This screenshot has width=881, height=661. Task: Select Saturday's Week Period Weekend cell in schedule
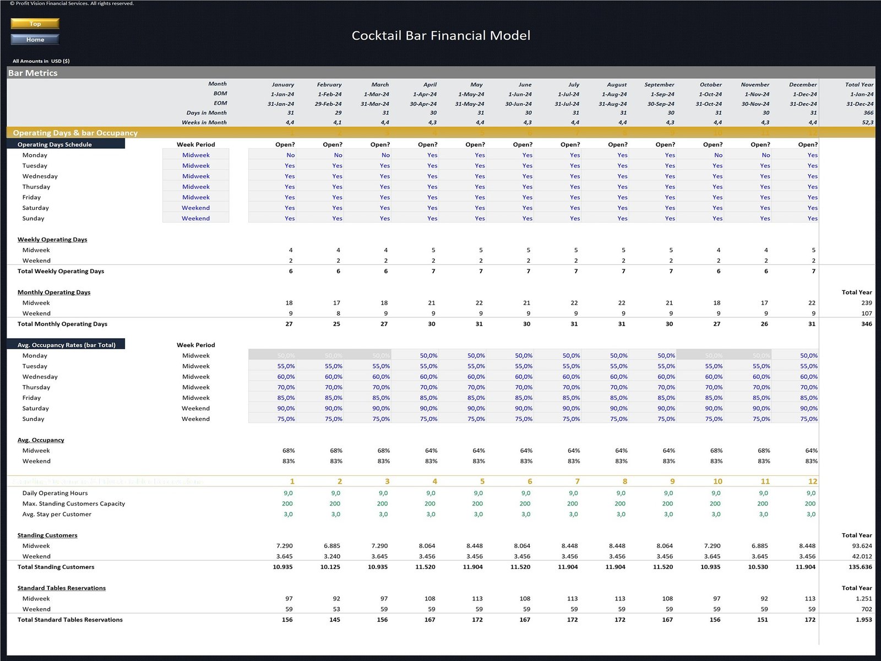[x=195, y=208]
